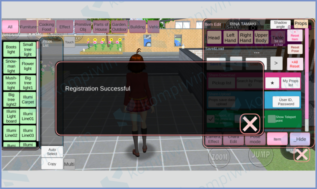The height and width of the screenshot is (189, 317).
Task: Attach item to Upper Body
Action: (x=261, y=37)
